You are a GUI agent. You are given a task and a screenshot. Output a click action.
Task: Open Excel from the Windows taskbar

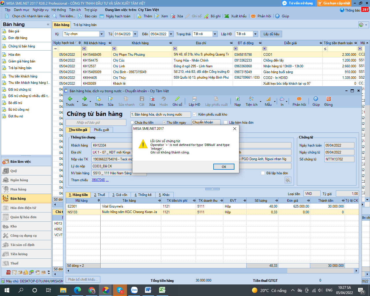pyautogui.click(x=162, y=290)
